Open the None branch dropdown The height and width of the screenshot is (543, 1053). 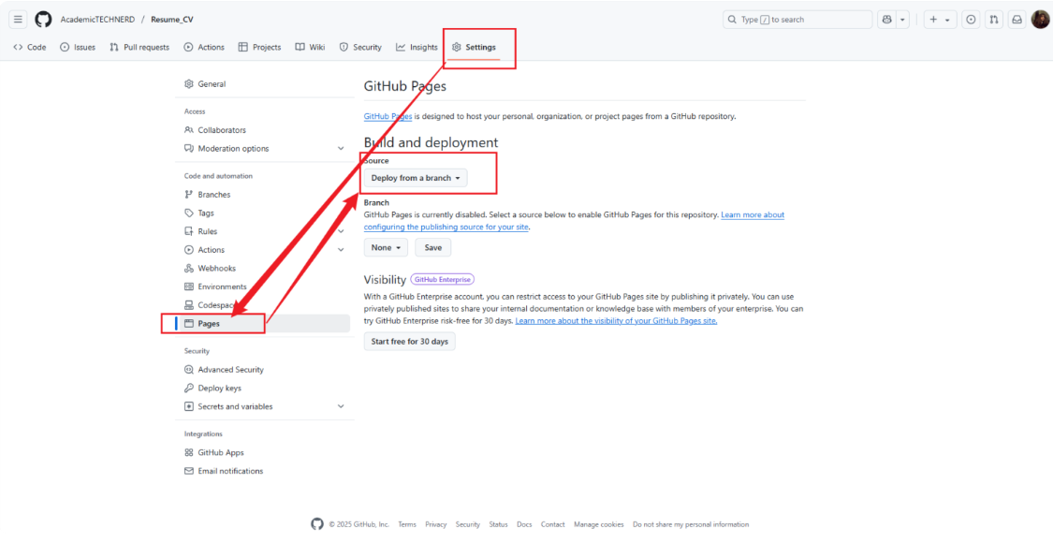pyautogui.click(x=387, y=247)
